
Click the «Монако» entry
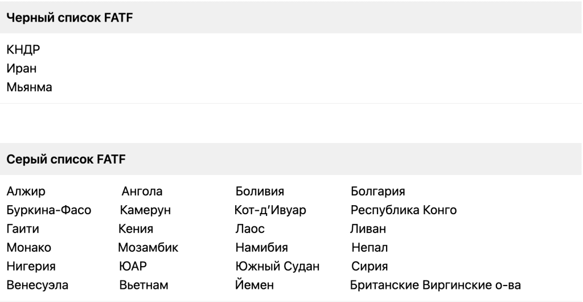(29, 247)
